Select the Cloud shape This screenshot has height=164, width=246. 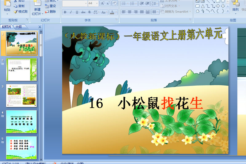click(x=198, y=11)
